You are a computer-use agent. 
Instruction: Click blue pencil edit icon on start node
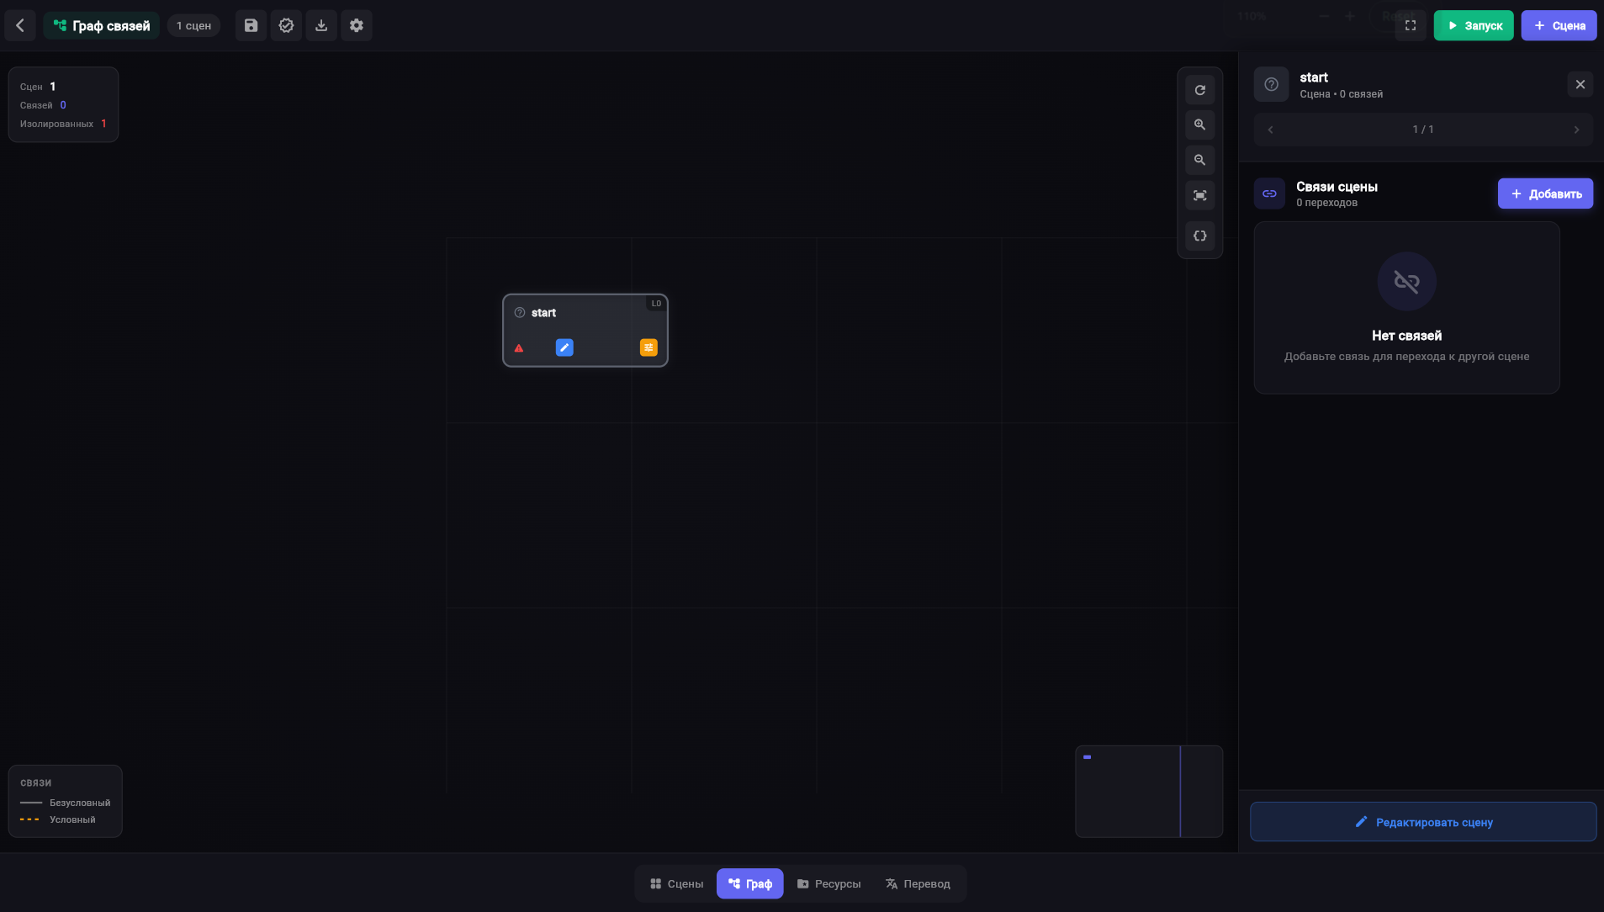[x=564, y=347]
